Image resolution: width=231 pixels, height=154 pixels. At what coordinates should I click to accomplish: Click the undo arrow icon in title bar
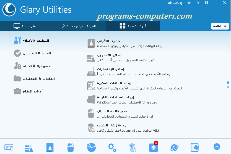coord(198,3)
